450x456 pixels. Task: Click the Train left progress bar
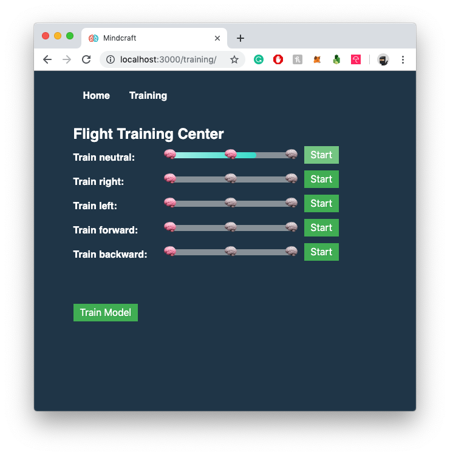[231, 203]
